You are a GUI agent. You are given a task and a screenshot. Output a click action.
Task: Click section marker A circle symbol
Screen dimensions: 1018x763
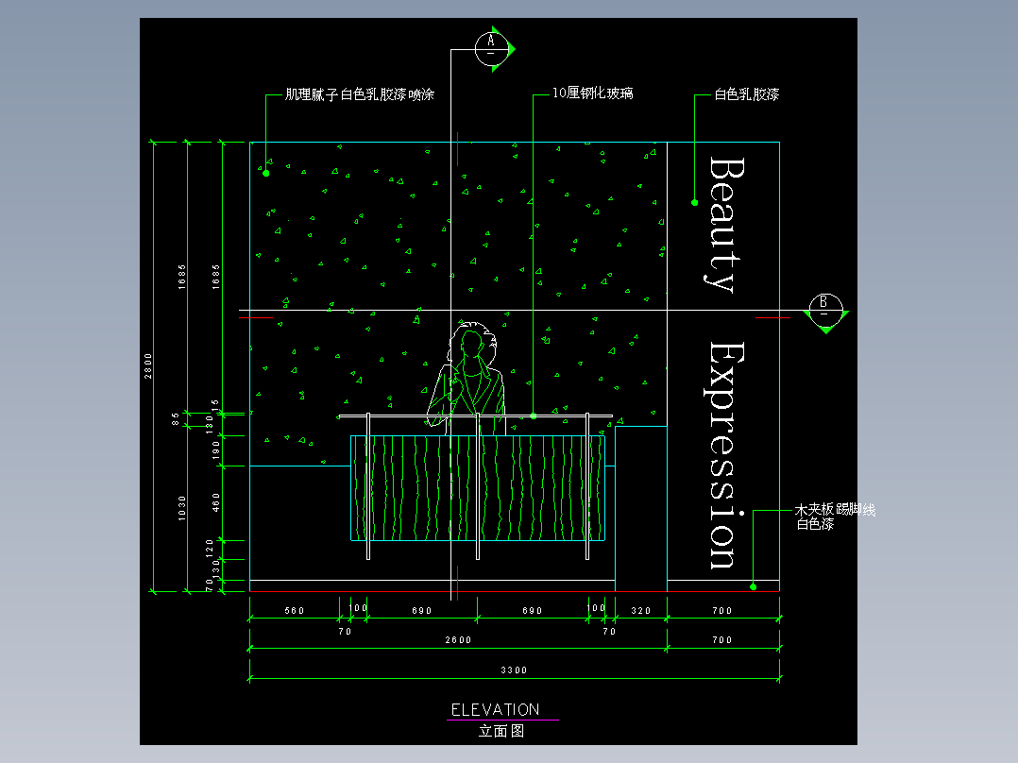click(491, 49)
